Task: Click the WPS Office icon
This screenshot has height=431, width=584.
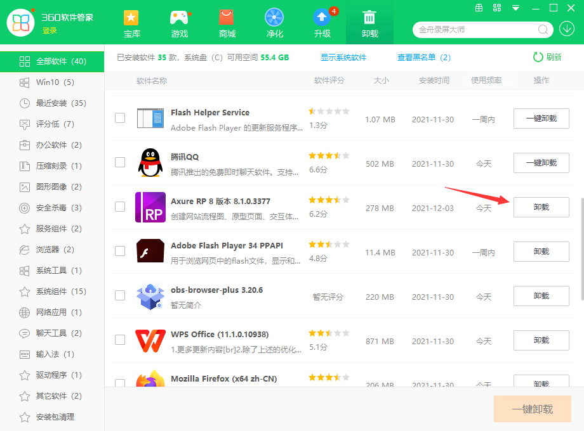Action: pyautogui.click(x=150, y=340)
